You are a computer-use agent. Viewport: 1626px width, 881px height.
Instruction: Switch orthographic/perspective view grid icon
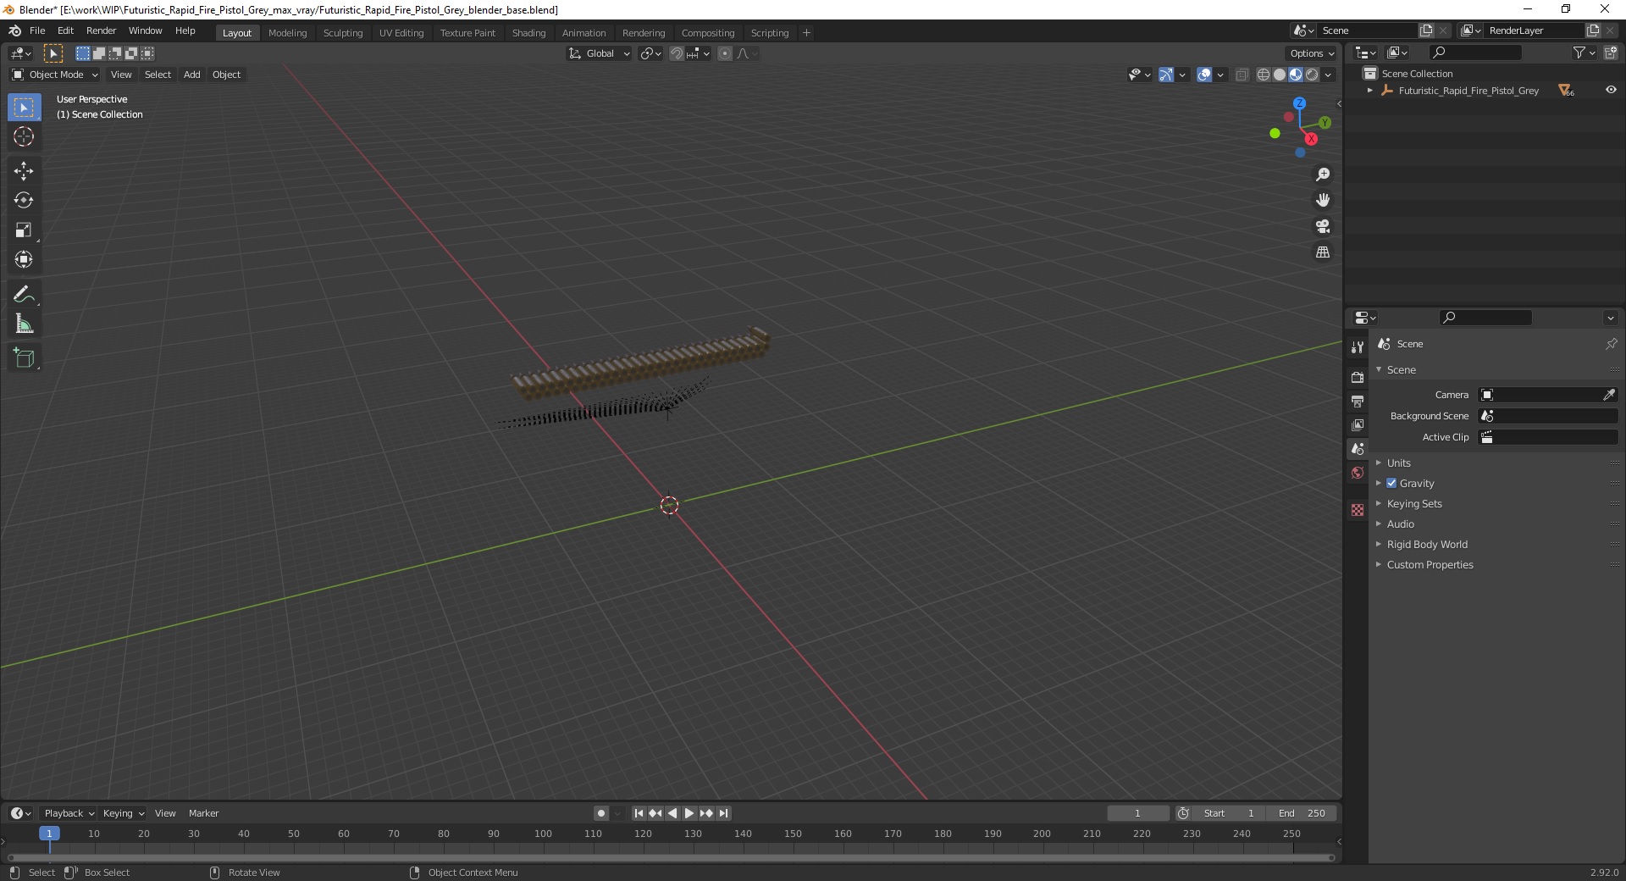1323,252
